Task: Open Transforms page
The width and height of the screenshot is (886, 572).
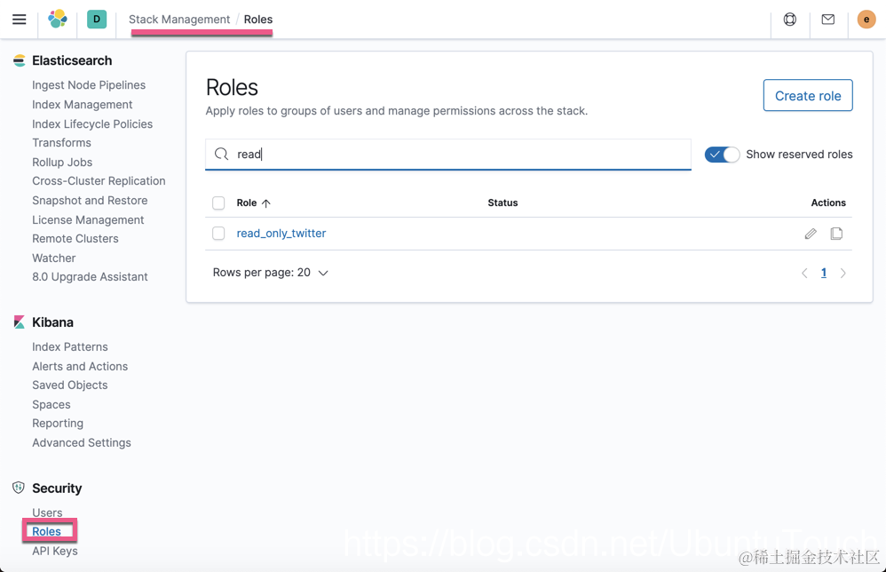Action: click(61, 142)
